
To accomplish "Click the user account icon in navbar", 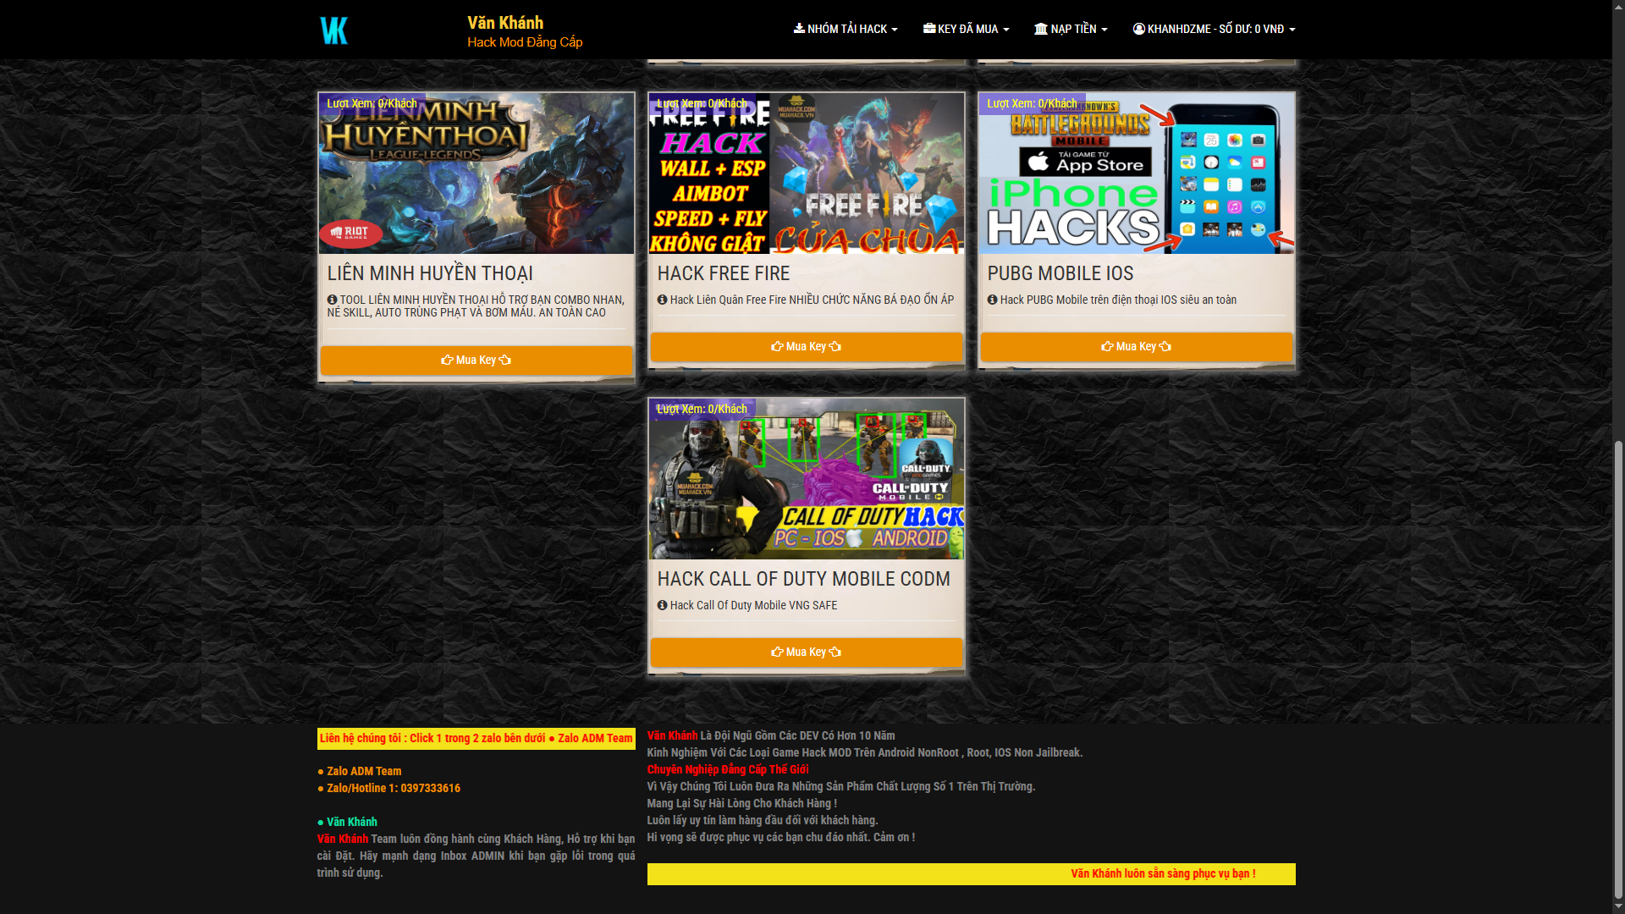I will [1139, 29].
